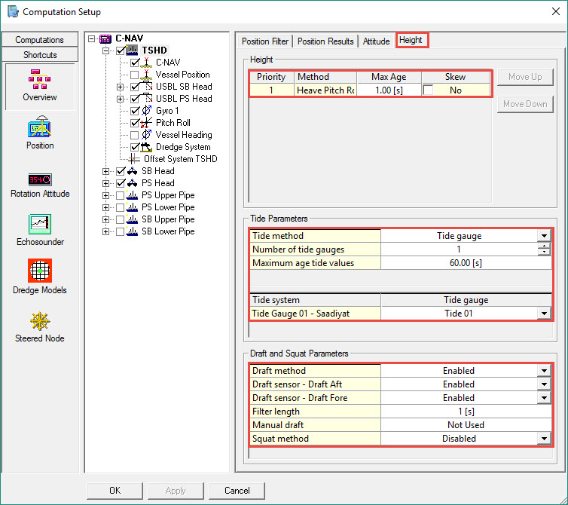
Task: Select the Gyro 1 system icon
Action: pos(148,111)
